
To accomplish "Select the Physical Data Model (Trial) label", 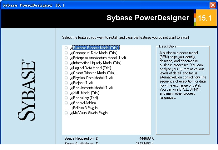I will [x=93, y=78].
